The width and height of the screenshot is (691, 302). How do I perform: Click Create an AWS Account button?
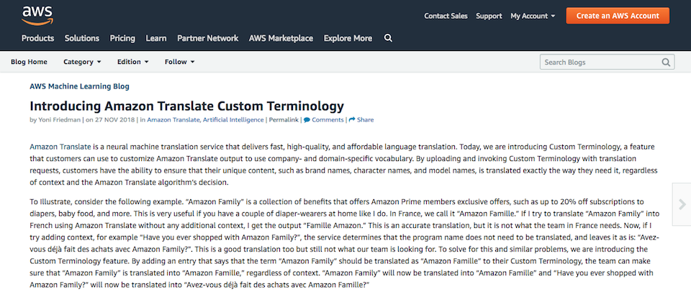point(618,16)
